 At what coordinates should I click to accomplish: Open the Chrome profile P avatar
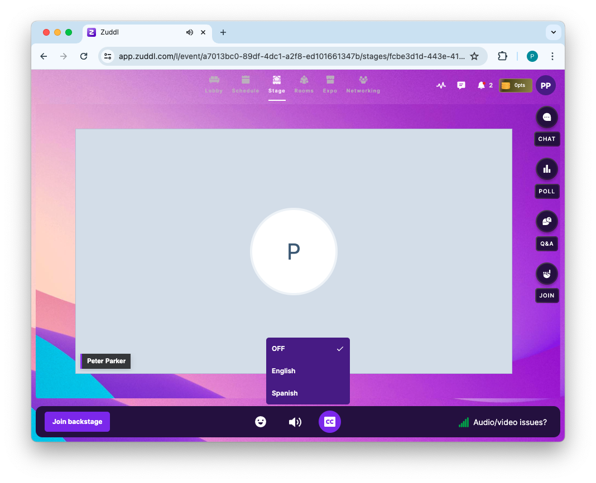[532, 56]
